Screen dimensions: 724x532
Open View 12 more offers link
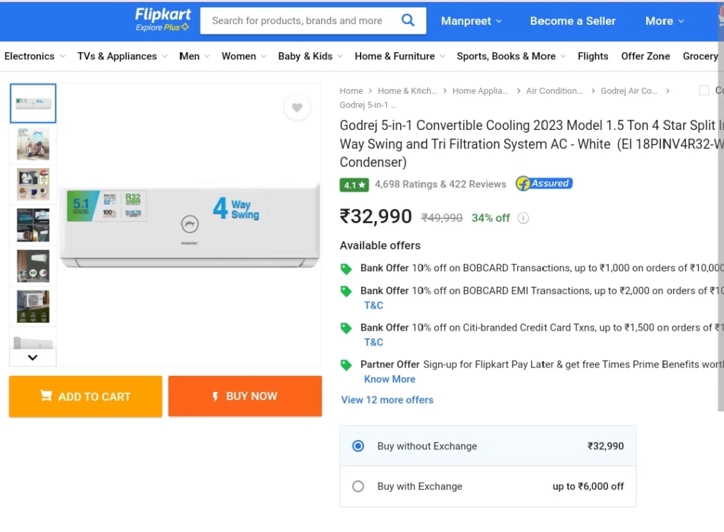[387, 400]
